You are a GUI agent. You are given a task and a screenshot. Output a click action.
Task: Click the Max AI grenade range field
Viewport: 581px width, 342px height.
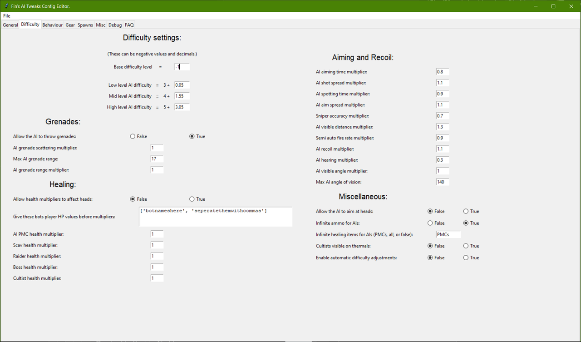pyautogui.click(x=157, y=159)
